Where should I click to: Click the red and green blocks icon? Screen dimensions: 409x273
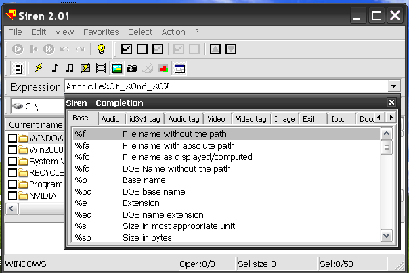click(x=163, y=68)
